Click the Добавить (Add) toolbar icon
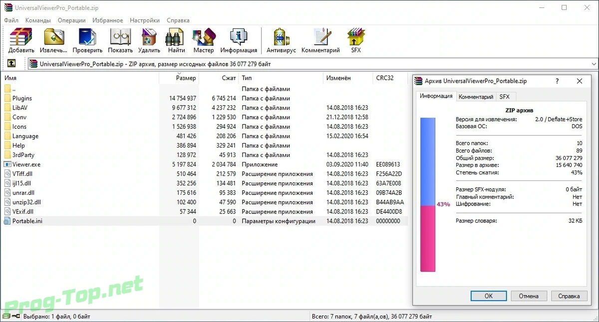This screenshot has width=599, height=322. tap(21, 37)
